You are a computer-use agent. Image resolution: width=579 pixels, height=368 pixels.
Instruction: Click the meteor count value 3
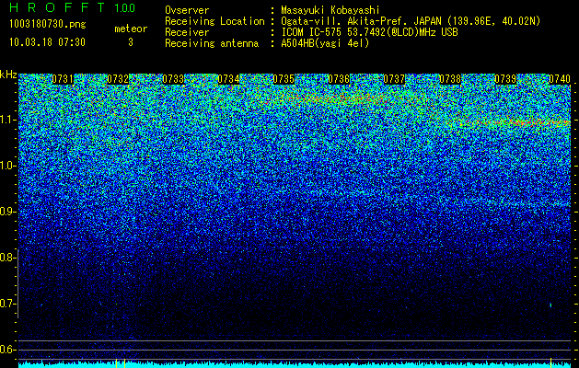point(131,42)
